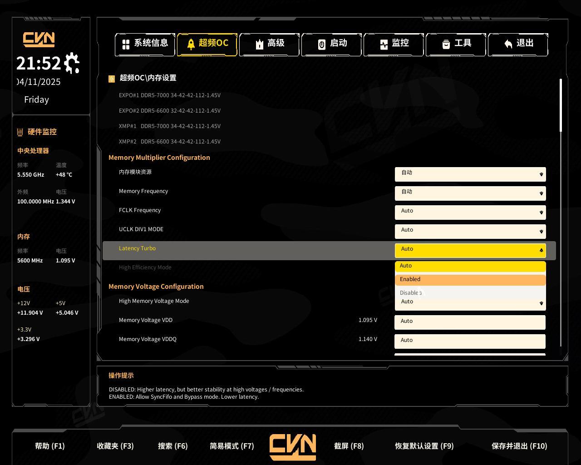
Task: Select EXPO#2 DDR5-6600 profile row
Action: click(x=170, y=111)
